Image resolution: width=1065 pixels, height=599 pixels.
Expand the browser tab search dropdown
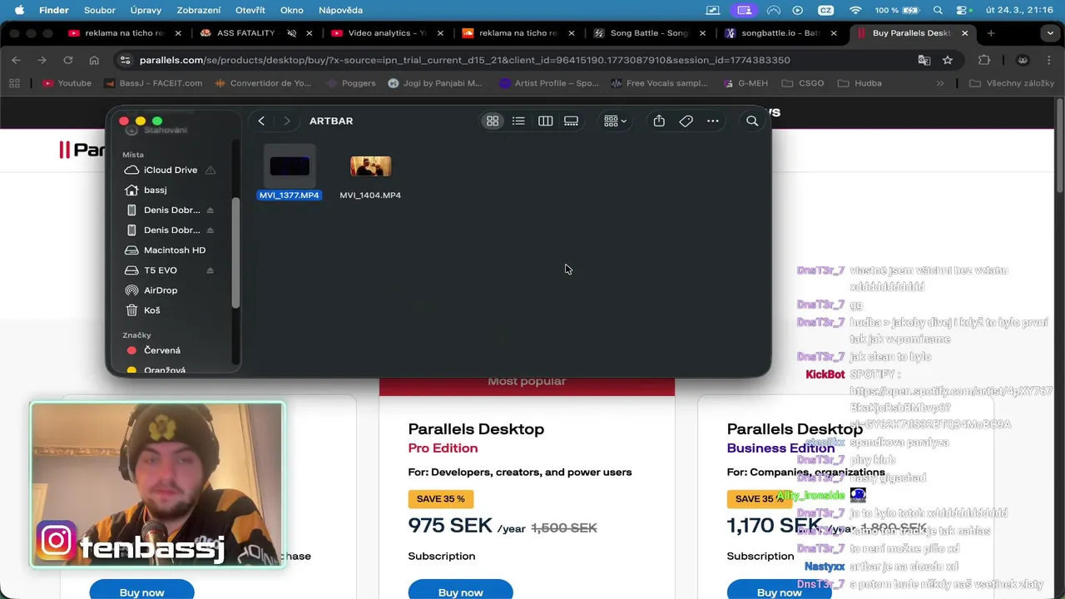[x=1050, y=33]
